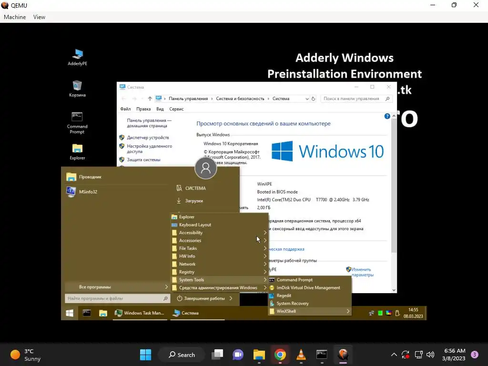Image resolution: width=488 pixels, height=366 pixels.
Task: Open ImDisk Virtual Drive Management
Action: pyautogui.click(x=310, y=287)
